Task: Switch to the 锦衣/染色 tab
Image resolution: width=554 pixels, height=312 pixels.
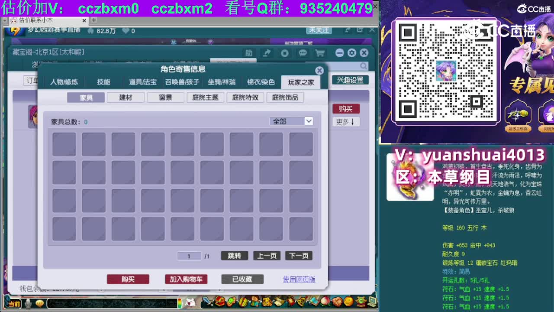Action: point(261,82)
